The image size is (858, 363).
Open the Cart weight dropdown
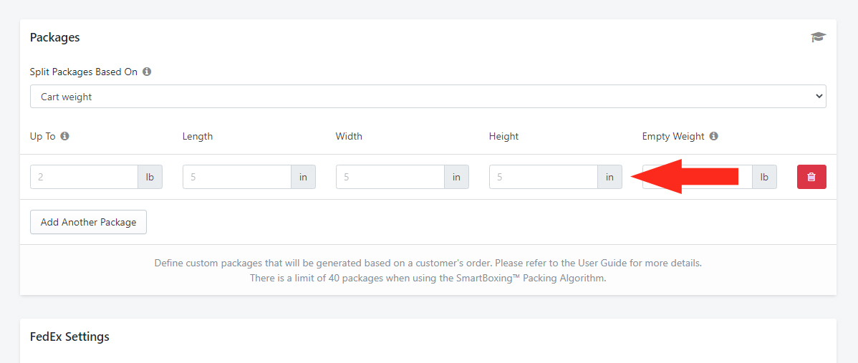(428, 97)
